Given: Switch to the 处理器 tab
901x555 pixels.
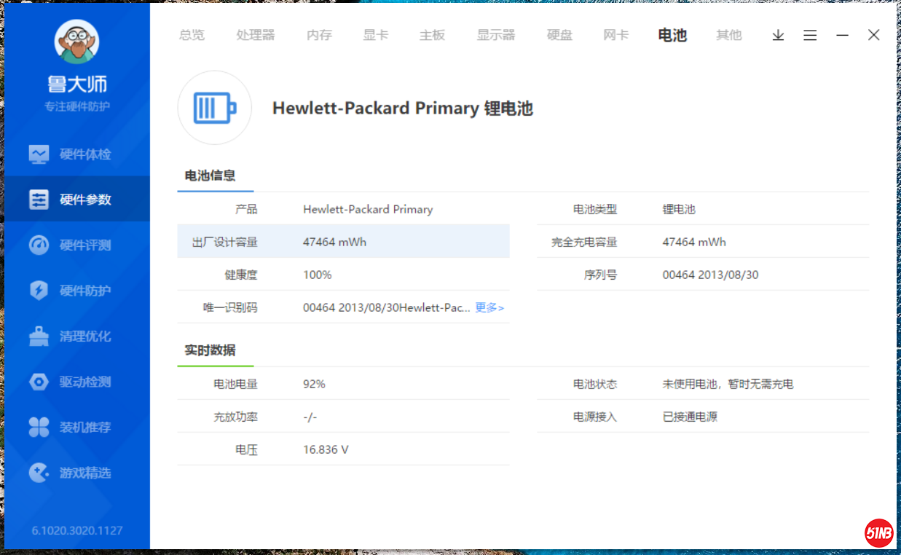Looking at the screenshot, I should coord(256,35).
